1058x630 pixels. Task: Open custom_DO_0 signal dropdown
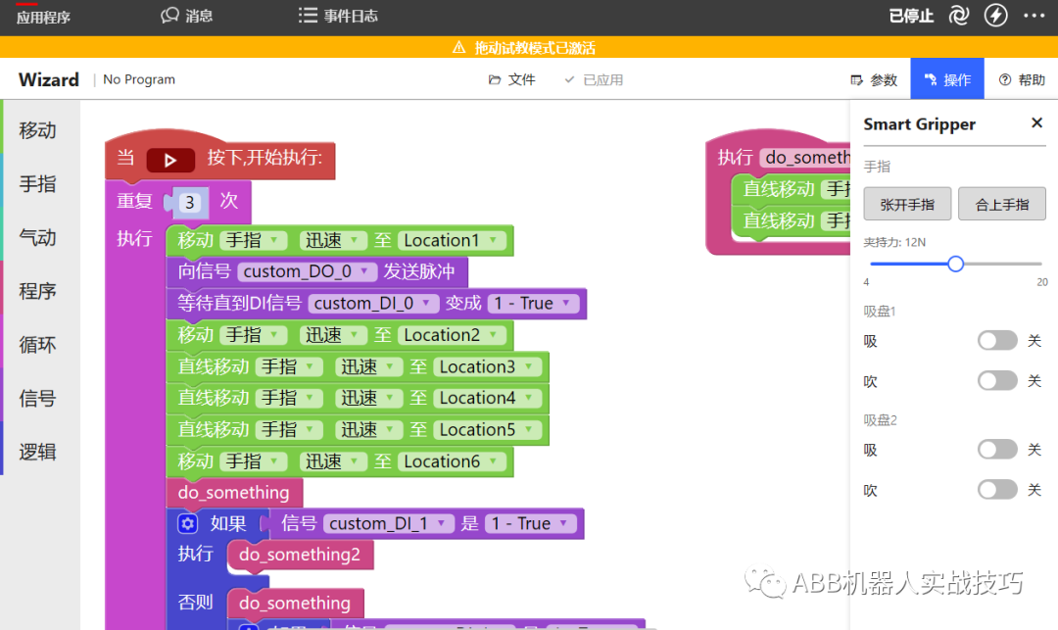click(x=307, y=271)
